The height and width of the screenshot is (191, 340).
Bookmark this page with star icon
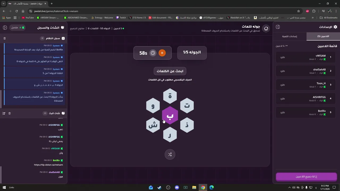tap(299, 11)
